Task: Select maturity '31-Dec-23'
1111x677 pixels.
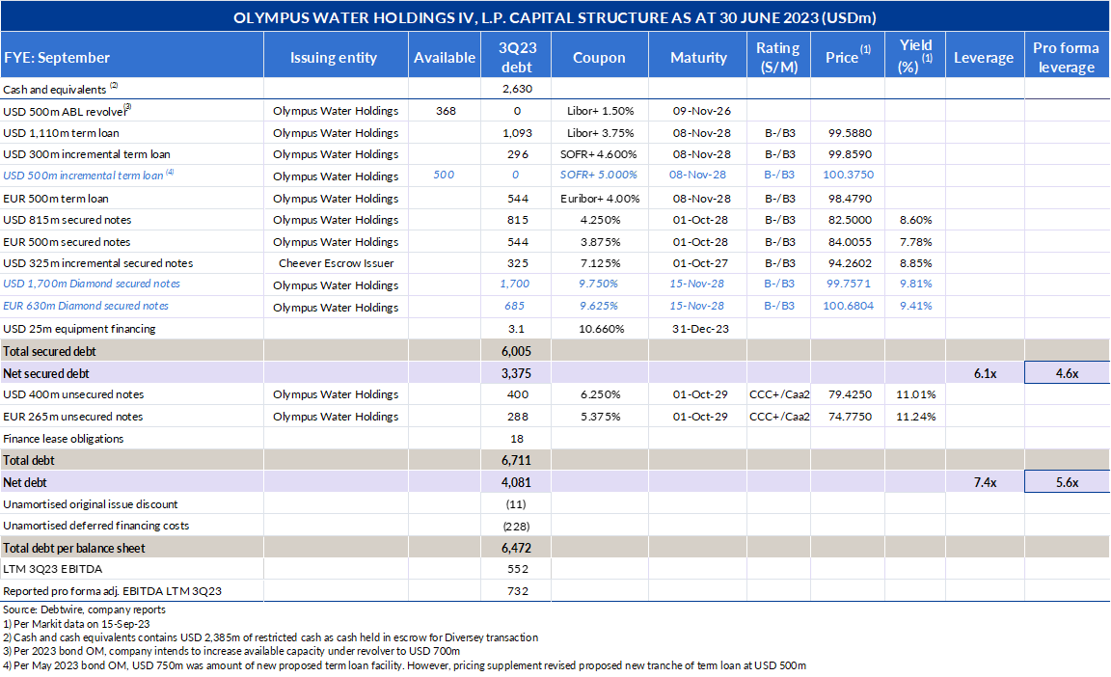Action: (x=700, y=329)
